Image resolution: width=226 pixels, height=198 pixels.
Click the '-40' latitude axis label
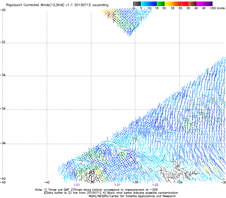click(3, 179)
